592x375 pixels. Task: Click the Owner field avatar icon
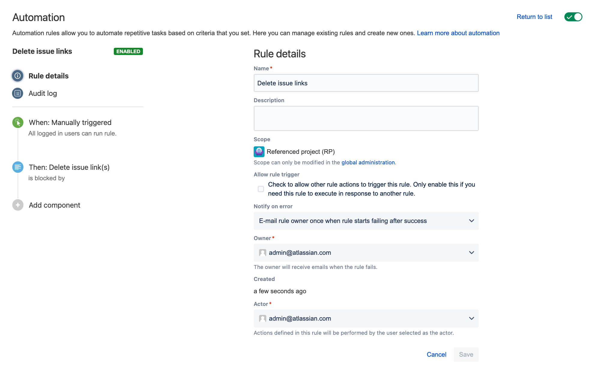click(262, 253)
